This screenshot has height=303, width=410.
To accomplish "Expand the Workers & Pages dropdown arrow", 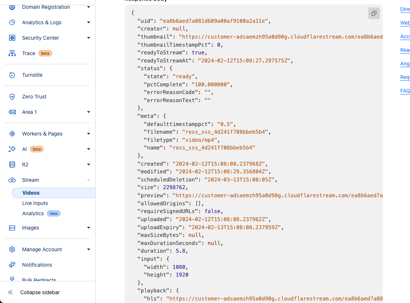I will pos(89,134).
